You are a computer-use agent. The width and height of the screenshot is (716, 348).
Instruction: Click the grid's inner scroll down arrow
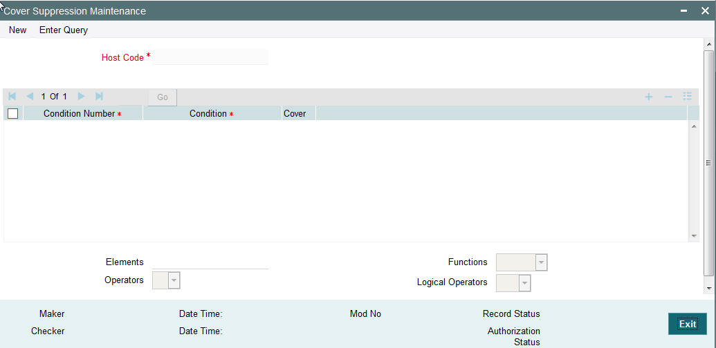coord(694,236)
